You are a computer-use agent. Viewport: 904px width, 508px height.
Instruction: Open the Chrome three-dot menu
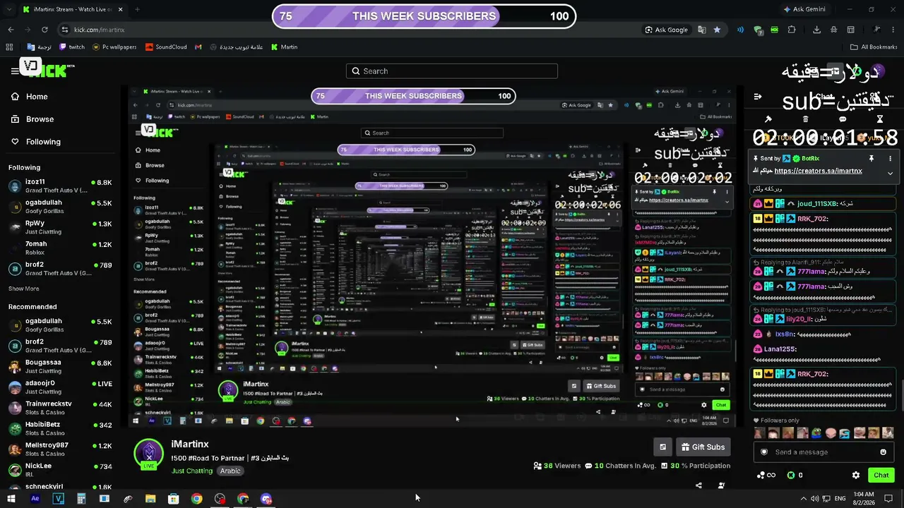point(893,30)
